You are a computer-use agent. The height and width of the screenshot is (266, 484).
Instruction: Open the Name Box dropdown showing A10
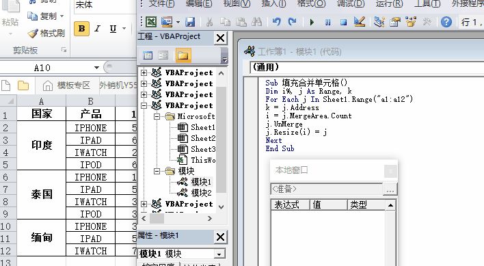click(x=96, y=68)
